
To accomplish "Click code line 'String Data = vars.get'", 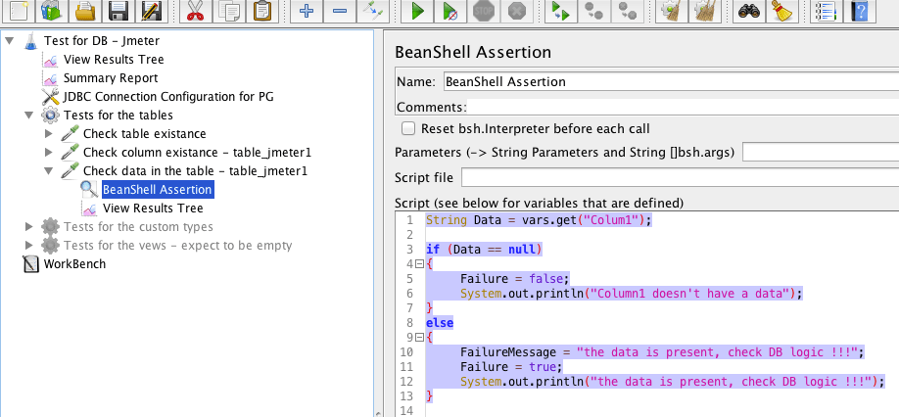I will [x=539, y=220].
